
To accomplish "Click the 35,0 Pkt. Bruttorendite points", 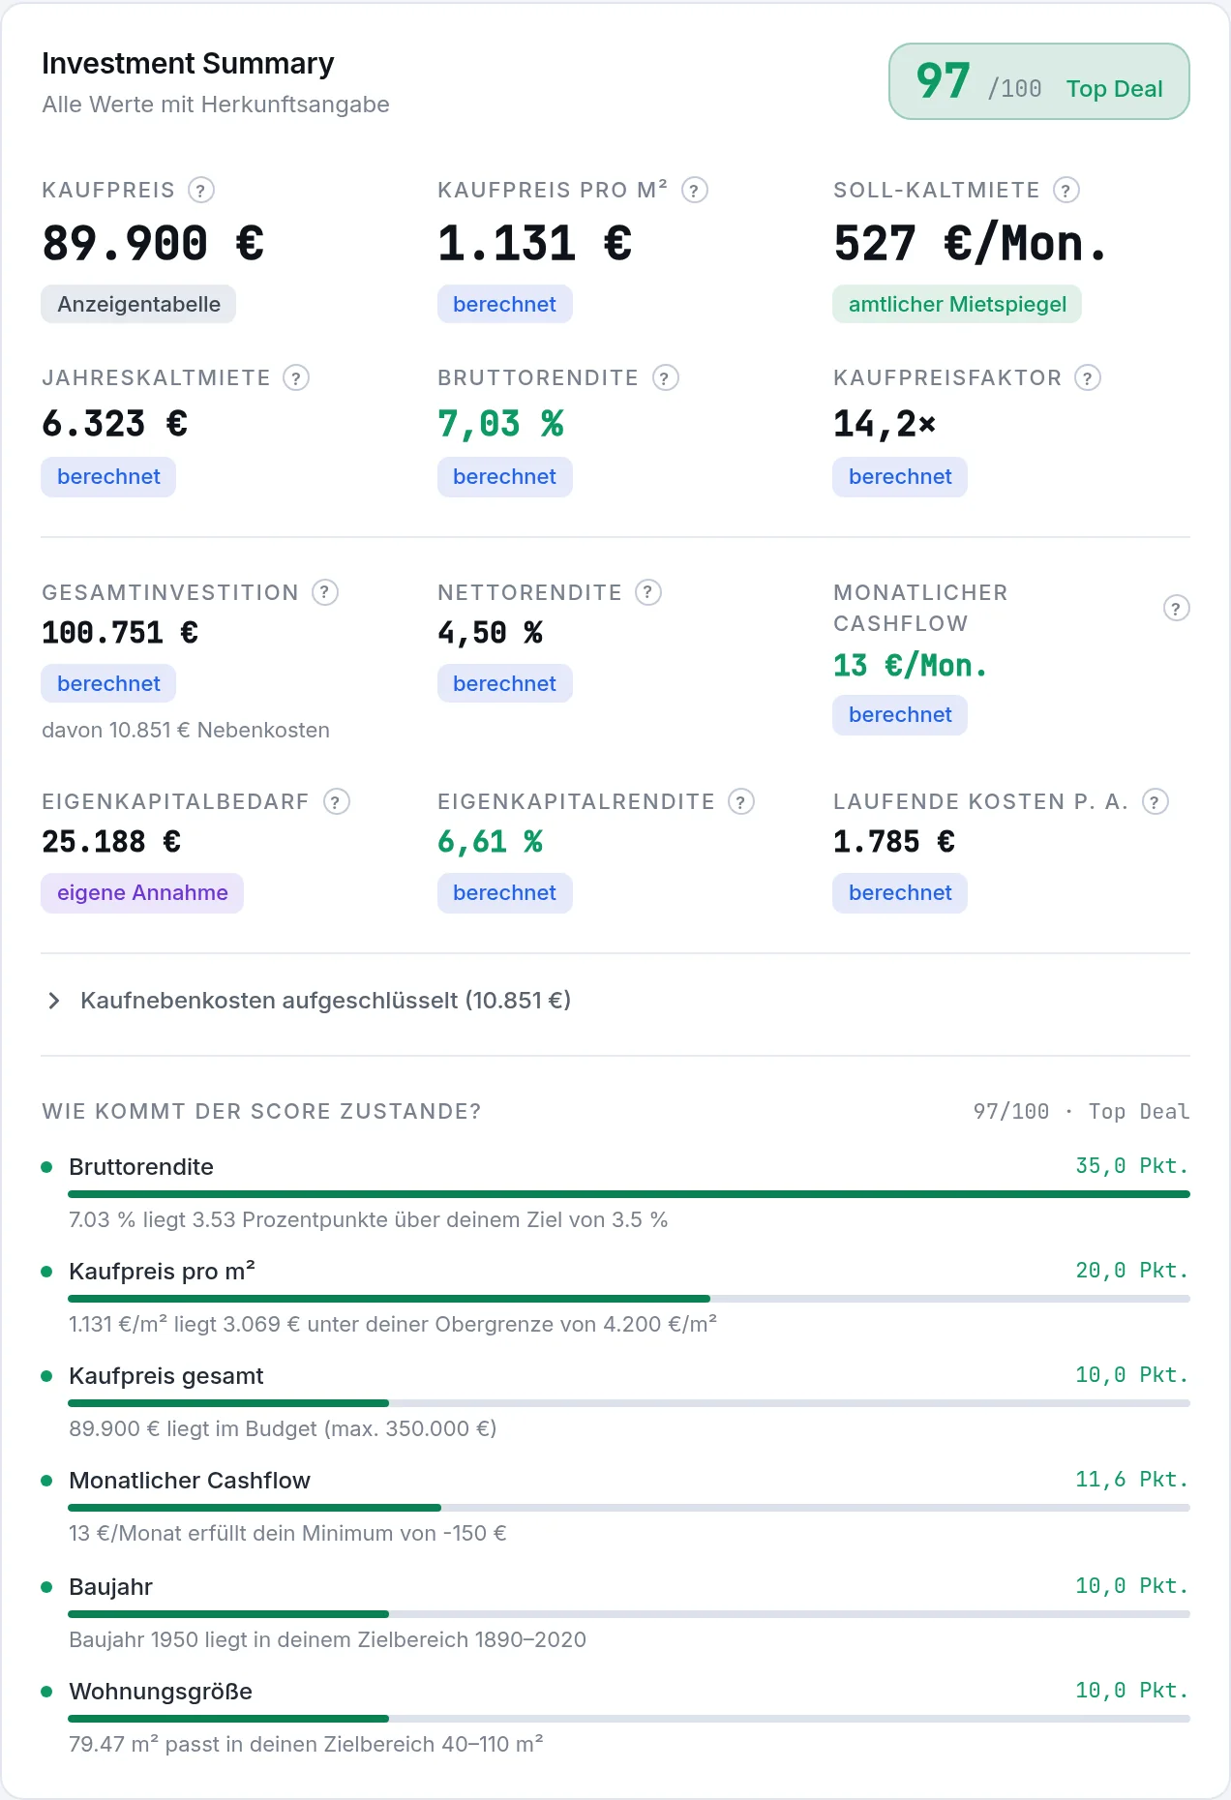I will coord(1132,1166).
